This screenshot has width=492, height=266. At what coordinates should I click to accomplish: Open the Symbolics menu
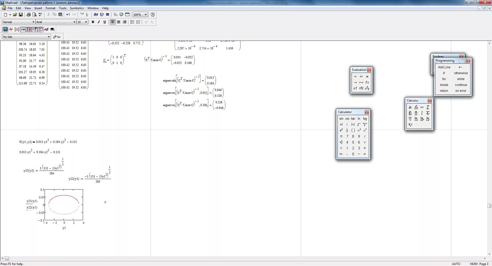(x=77, y=8)
